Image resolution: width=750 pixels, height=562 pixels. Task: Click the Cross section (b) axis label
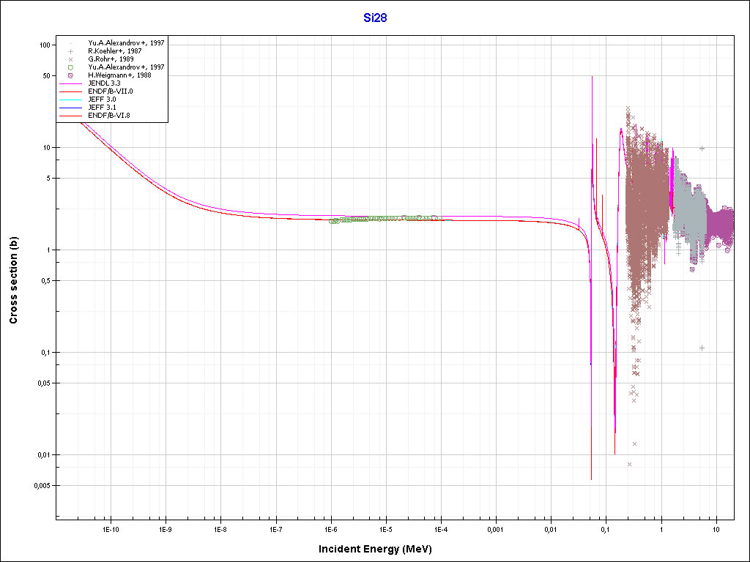coord(13,280)
